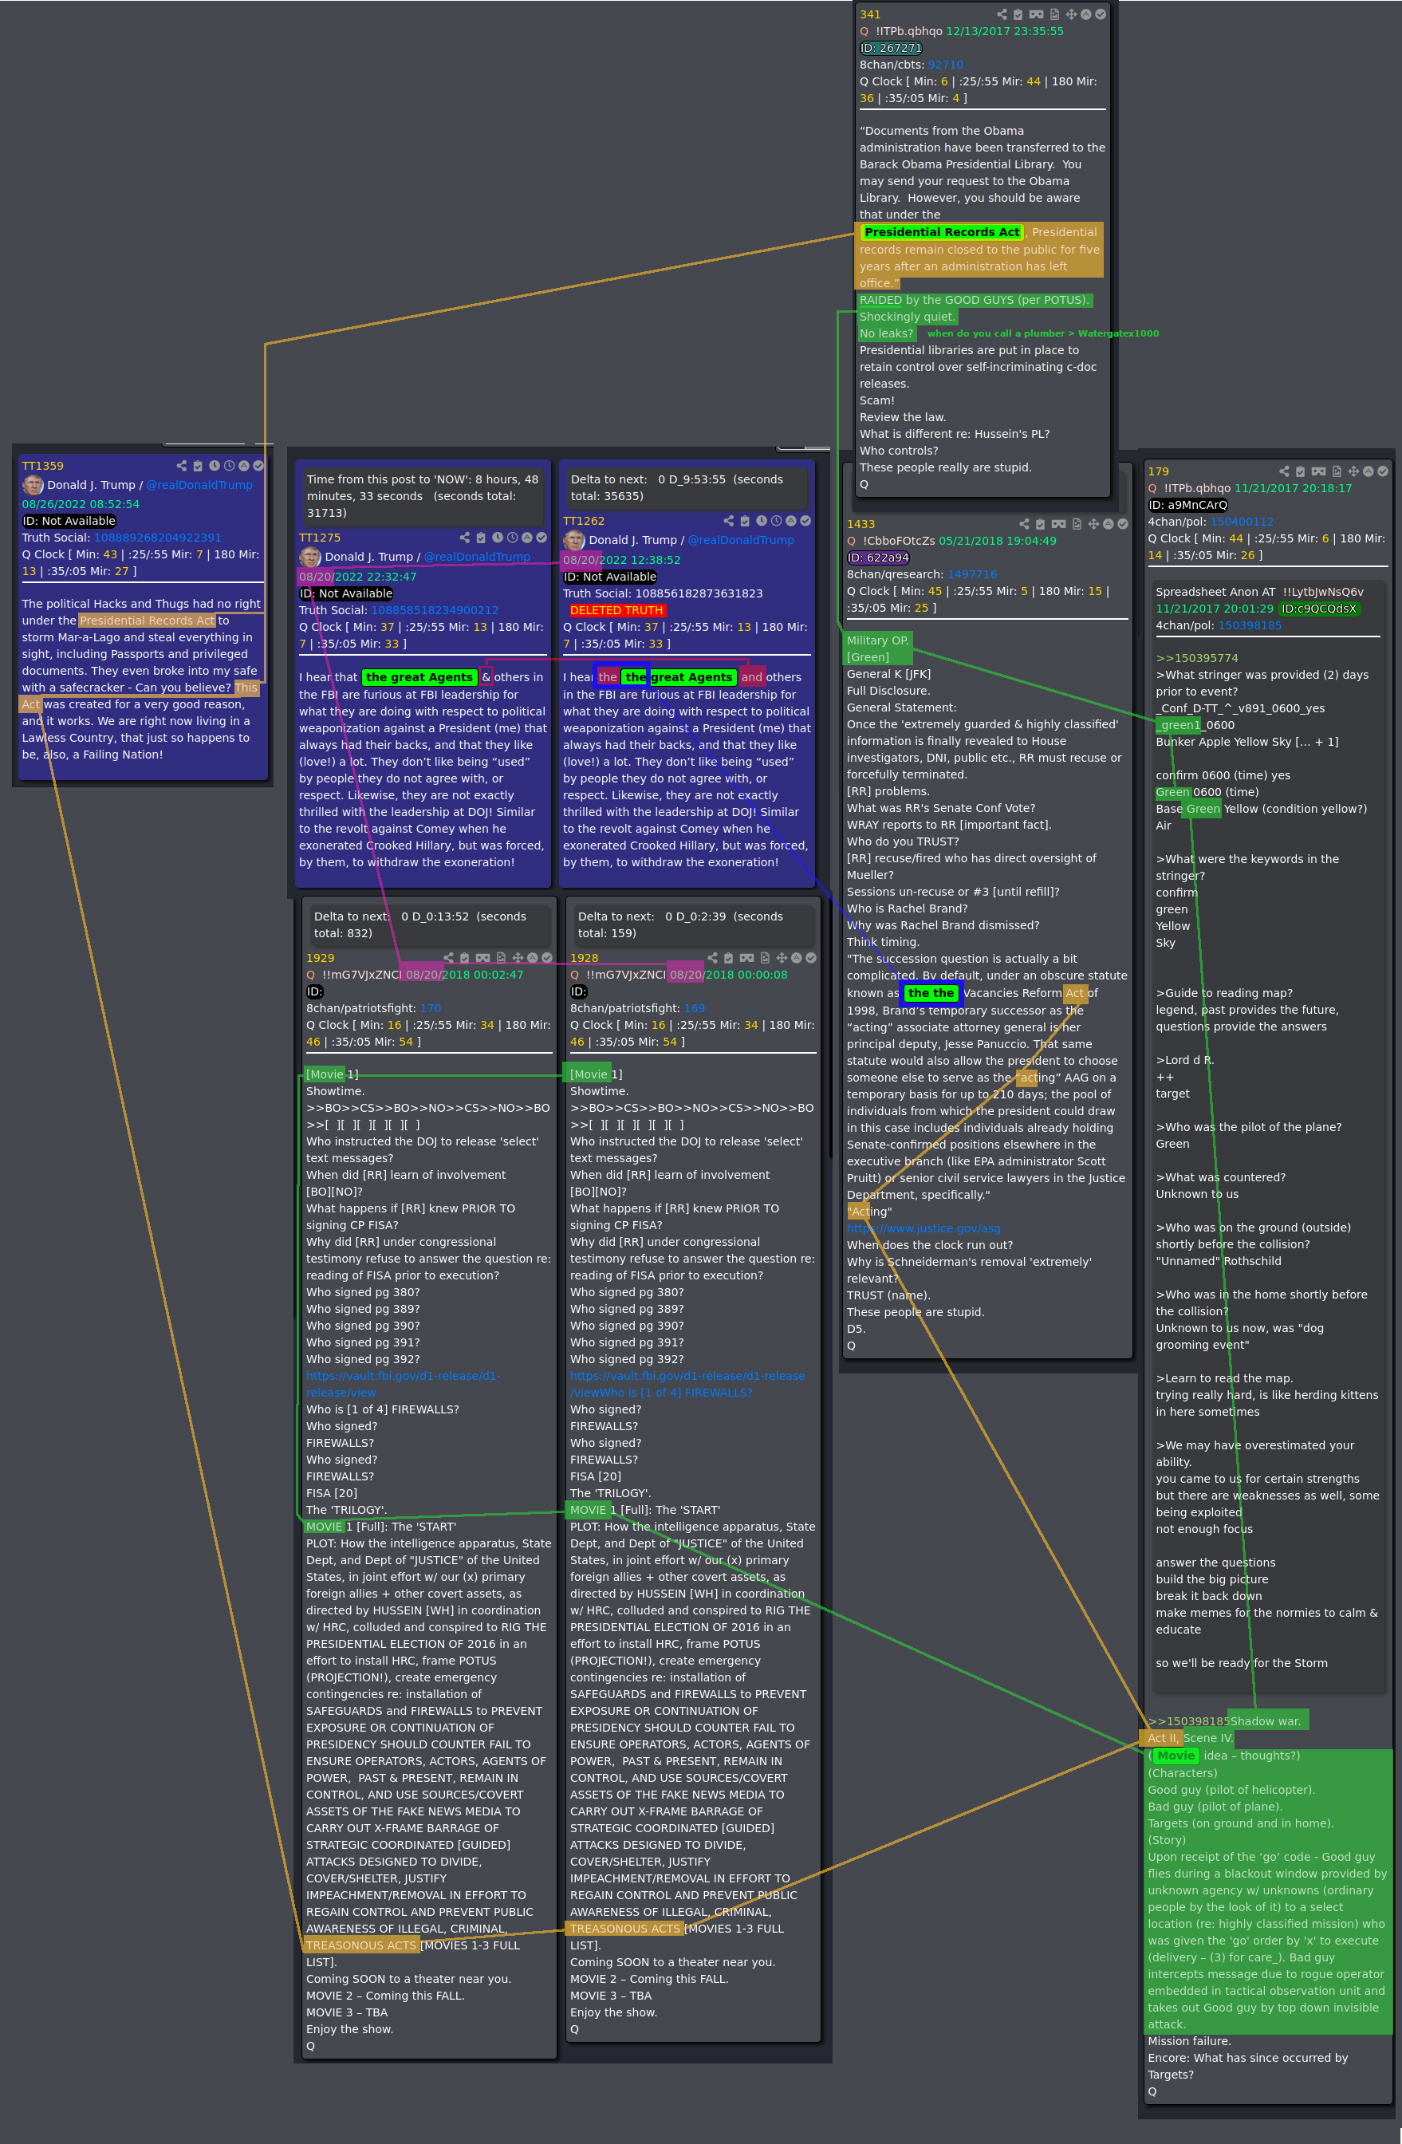Click ID: 622a94 badge
This screenshot has height=2144, width=1402.
tap(878, 558)
